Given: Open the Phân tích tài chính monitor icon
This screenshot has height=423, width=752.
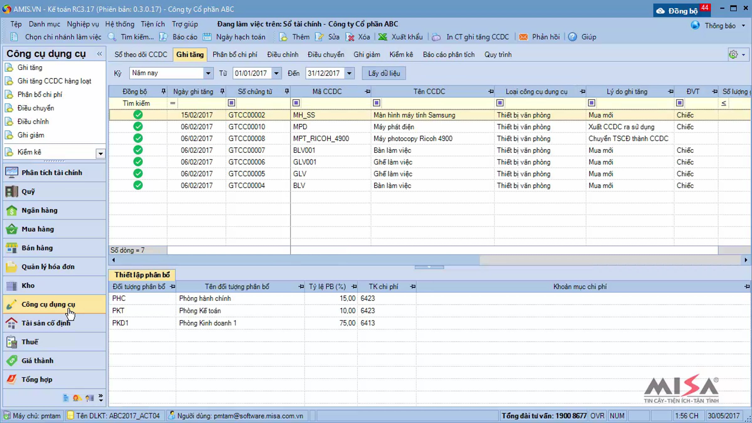Looking at the screenshot, I should point(12,173).
